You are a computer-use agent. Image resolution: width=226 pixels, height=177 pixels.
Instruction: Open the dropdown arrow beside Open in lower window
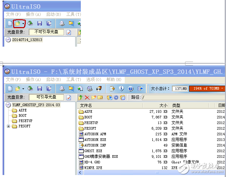tap(23, 89)
